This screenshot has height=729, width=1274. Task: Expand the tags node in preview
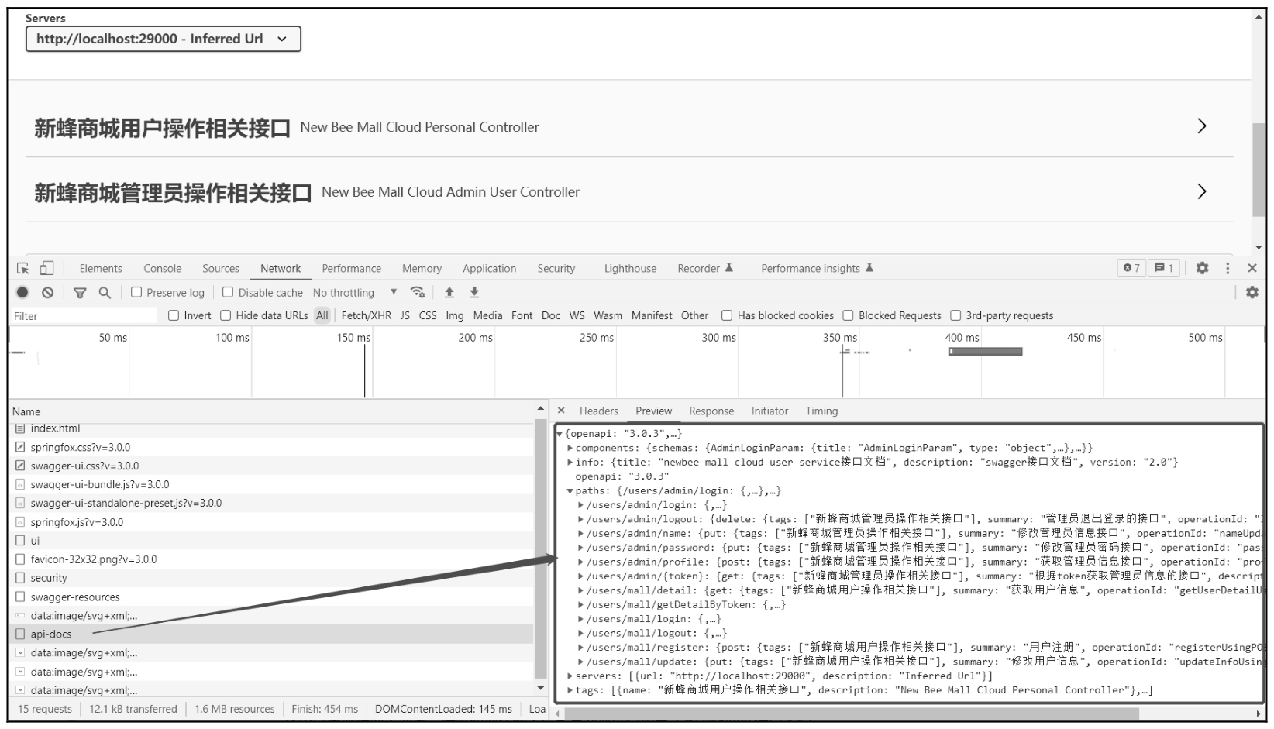(x=570, y=690)
